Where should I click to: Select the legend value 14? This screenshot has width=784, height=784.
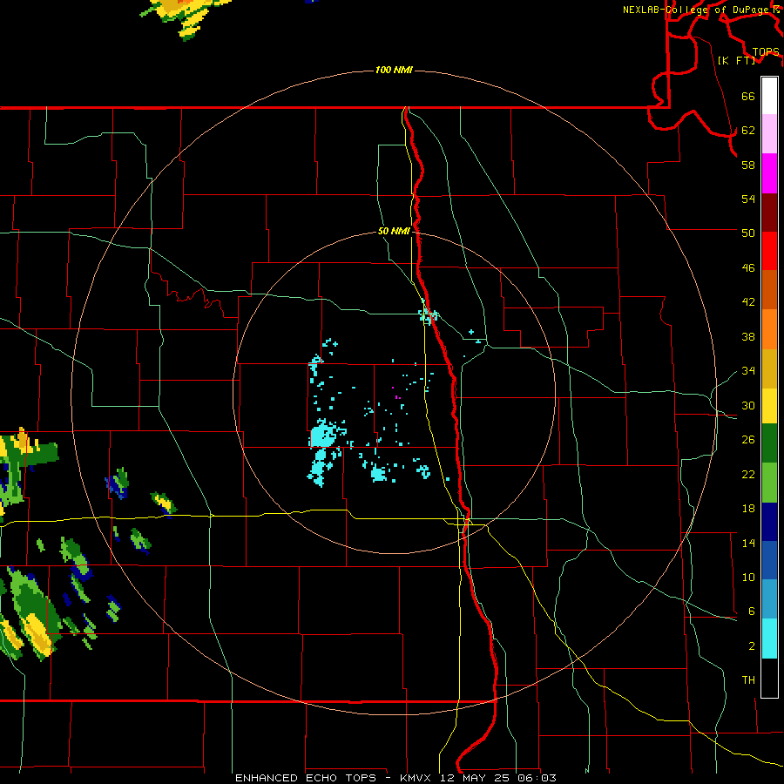click(x=748, y=543)
